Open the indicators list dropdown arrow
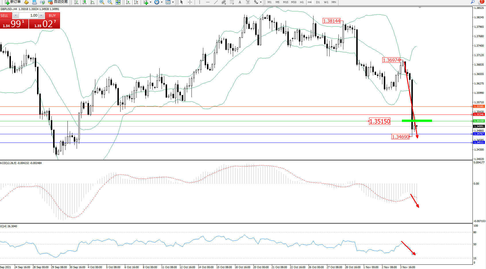The width and height of the screenshot is (486, 269). point(150,2)
